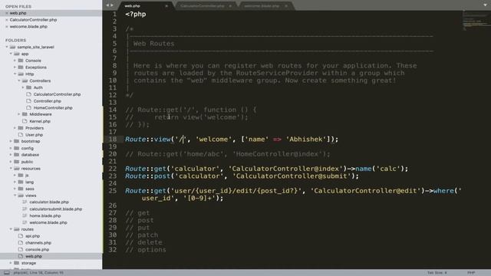
Task: Open Kernel.php file
Action: pyautogui.click(x=40, y=121)
